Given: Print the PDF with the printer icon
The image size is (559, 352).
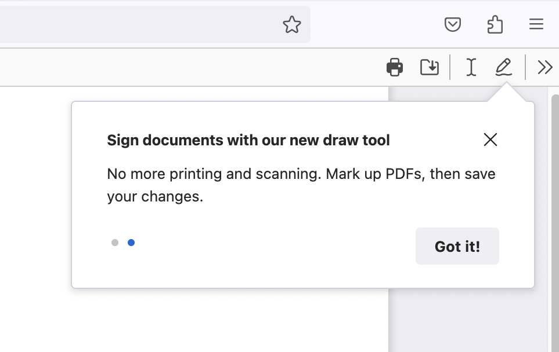Looking at the screenshot, I should click(395, 67).
